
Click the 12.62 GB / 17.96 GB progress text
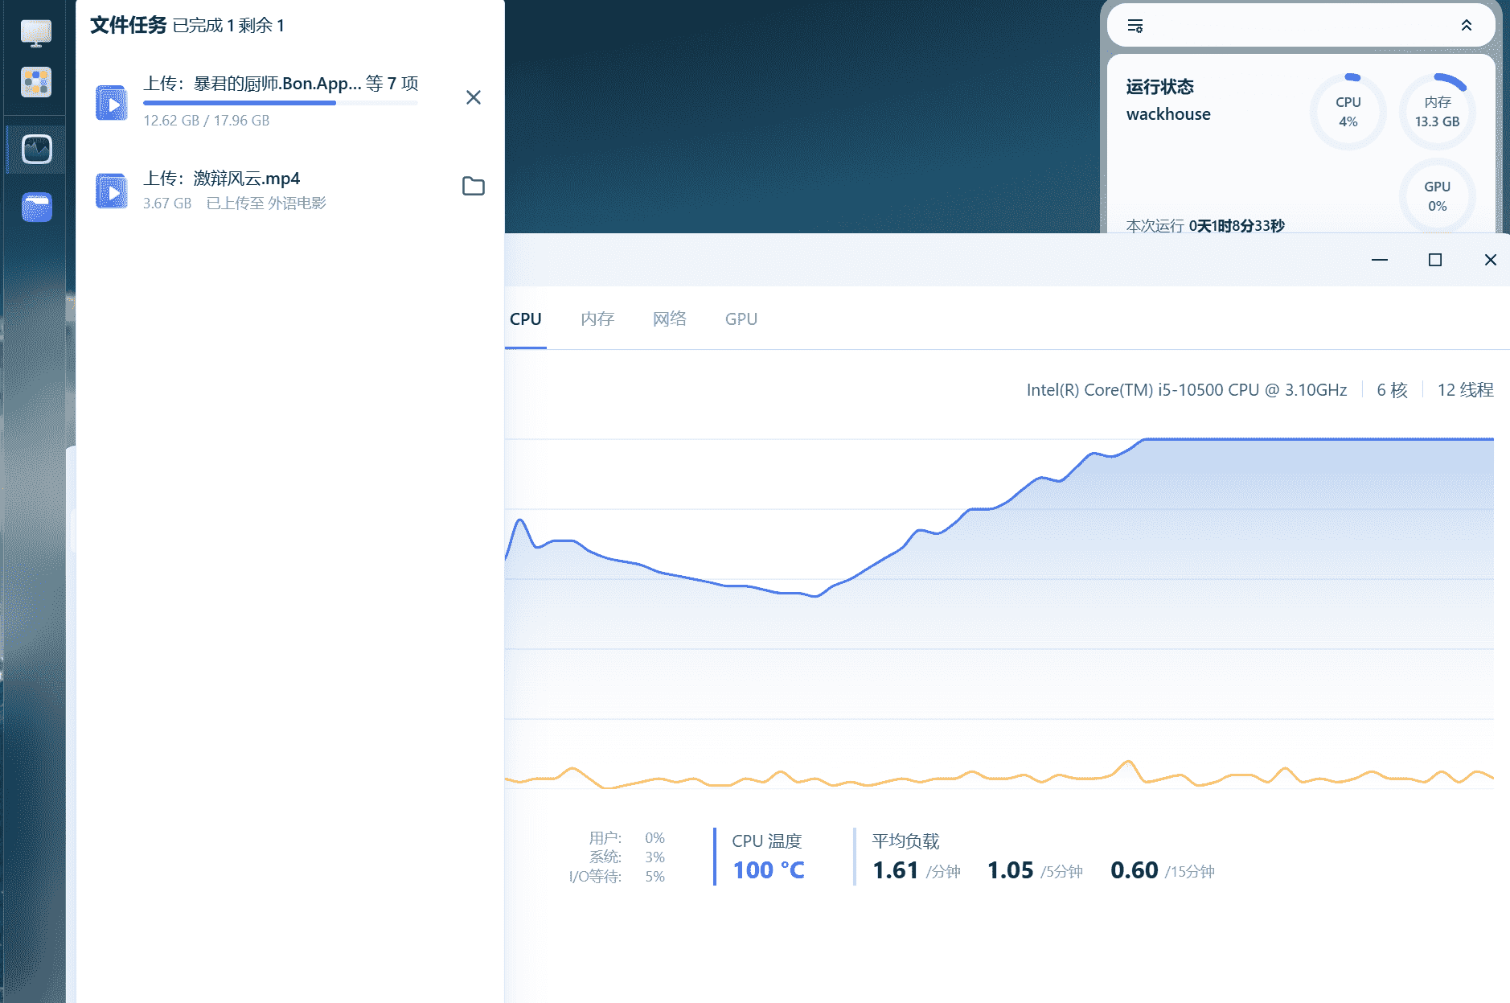(207, 121)
